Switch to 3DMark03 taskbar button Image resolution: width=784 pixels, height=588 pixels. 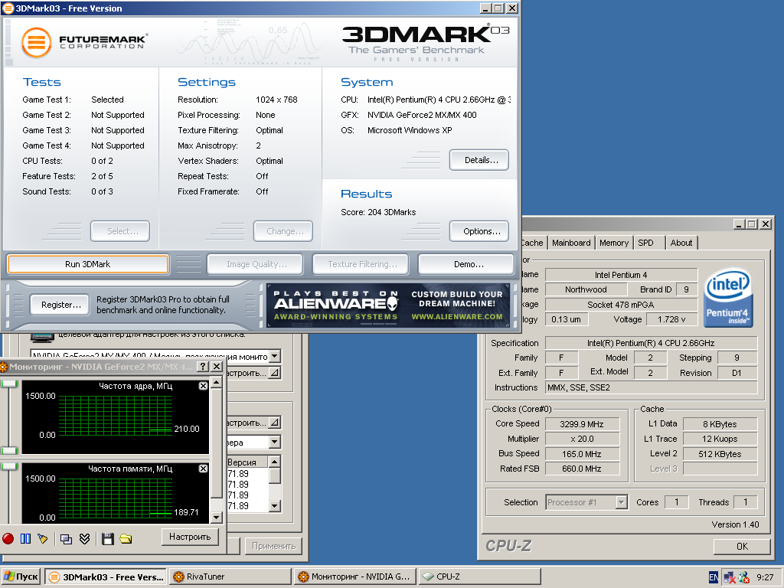click(106, 577)
